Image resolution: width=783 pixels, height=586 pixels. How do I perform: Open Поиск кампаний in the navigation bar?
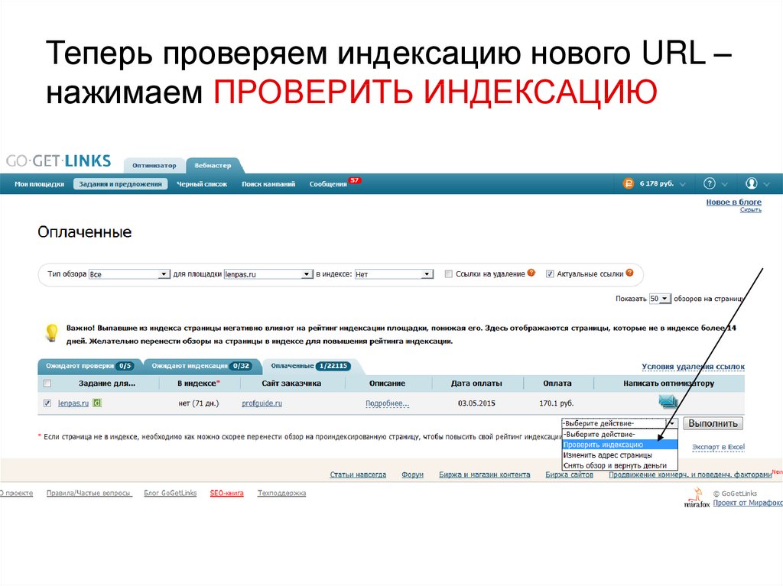[268, 184]
